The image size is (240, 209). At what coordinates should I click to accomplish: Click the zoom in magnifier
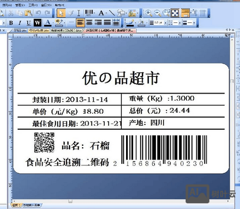[x=148, y=13]
